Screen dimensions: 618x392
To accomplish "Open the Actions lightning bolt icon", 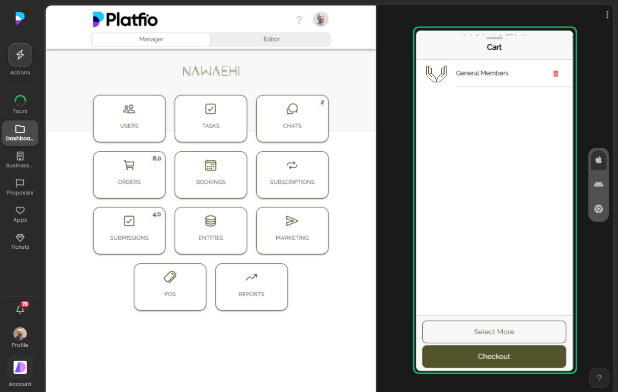I will 20,55.
